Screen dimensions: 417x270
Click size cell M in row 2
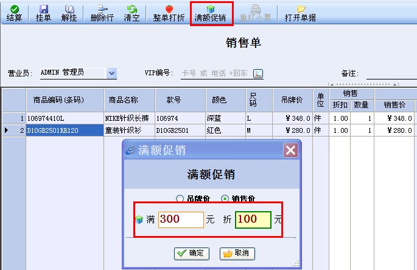[x=259, y=130]
